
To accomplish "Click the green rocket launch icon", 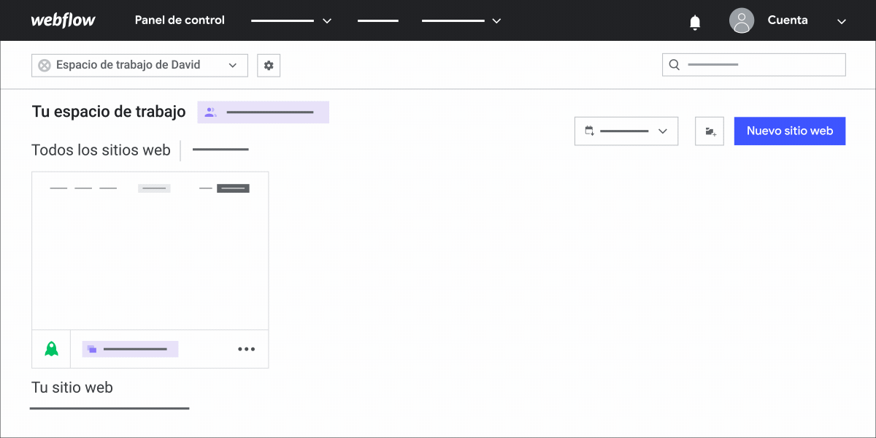I will pos(50,348).
